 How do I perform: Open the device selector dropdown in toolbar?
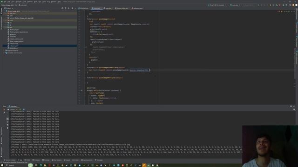pyautogui.click(x=217, y=5)
